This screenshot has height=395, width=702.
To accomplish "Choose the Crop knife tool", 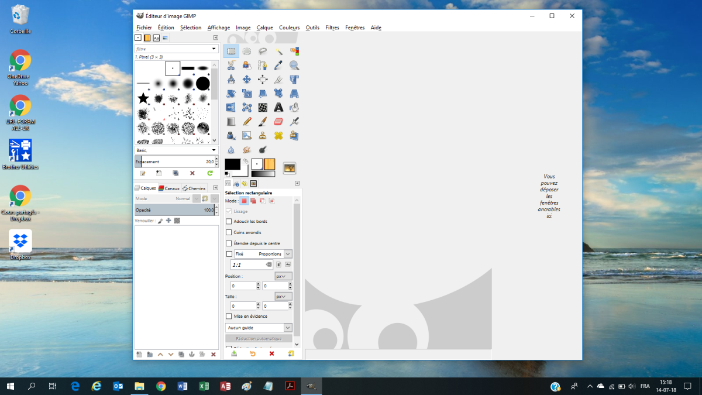I will coord(278,80).
